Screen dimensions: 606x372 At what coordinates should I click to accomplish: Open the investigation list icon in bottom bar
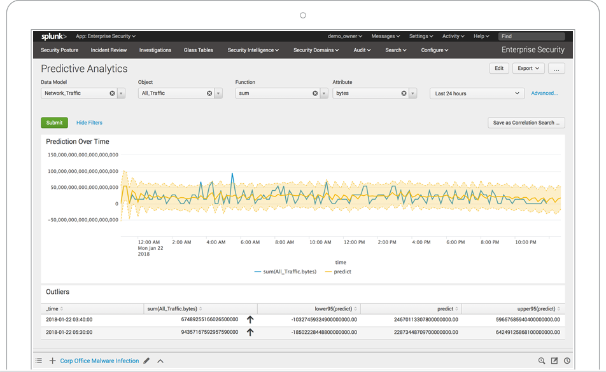click(39, 361)
